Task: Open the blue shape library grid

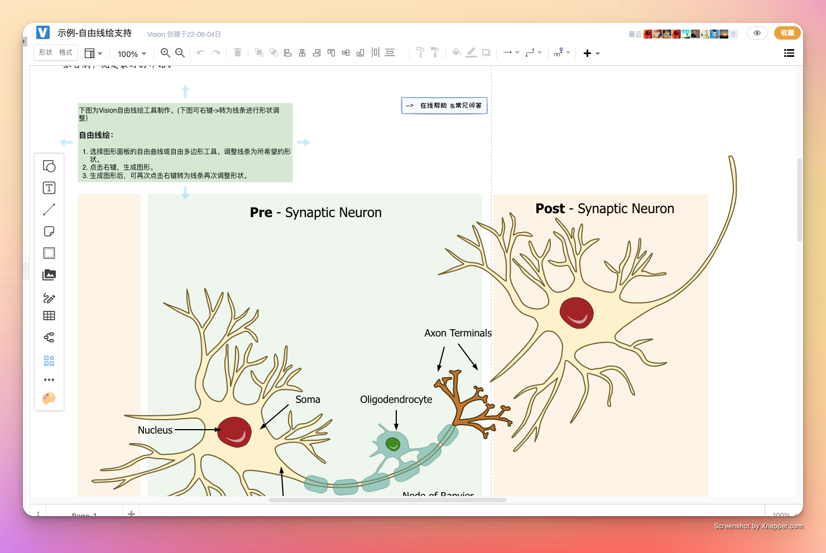Action: coord(49,361)
